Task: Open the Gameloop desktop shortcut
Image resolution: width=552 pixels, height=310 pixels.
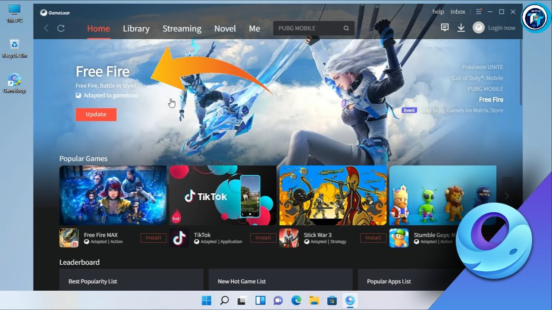Action: point(14,84)
